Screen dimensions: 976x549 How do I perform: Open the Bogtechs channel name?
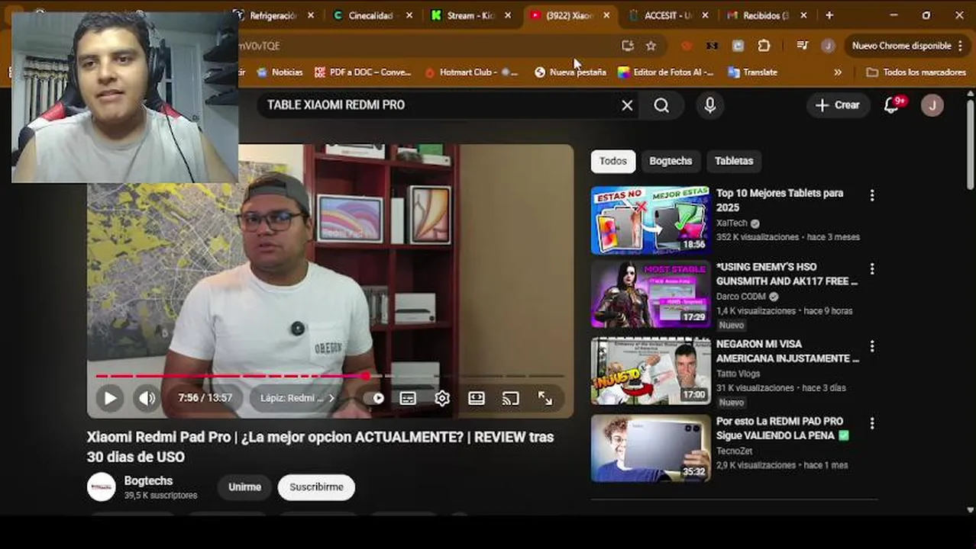tap(148, 481)
